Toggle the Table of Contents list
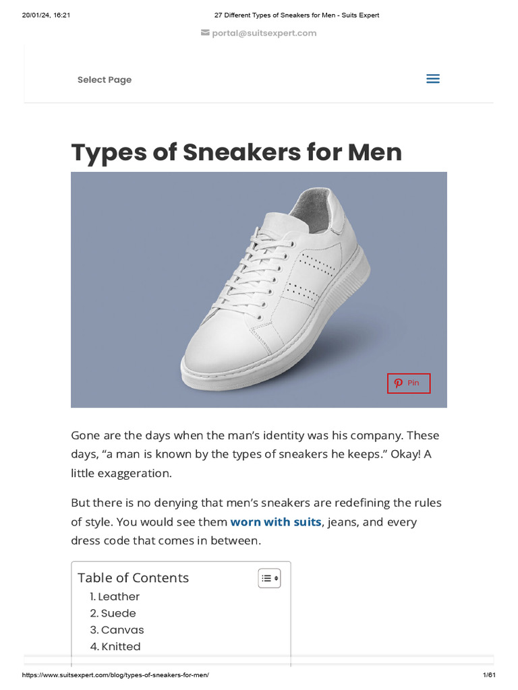518x690 pixels. click(269, 578)
